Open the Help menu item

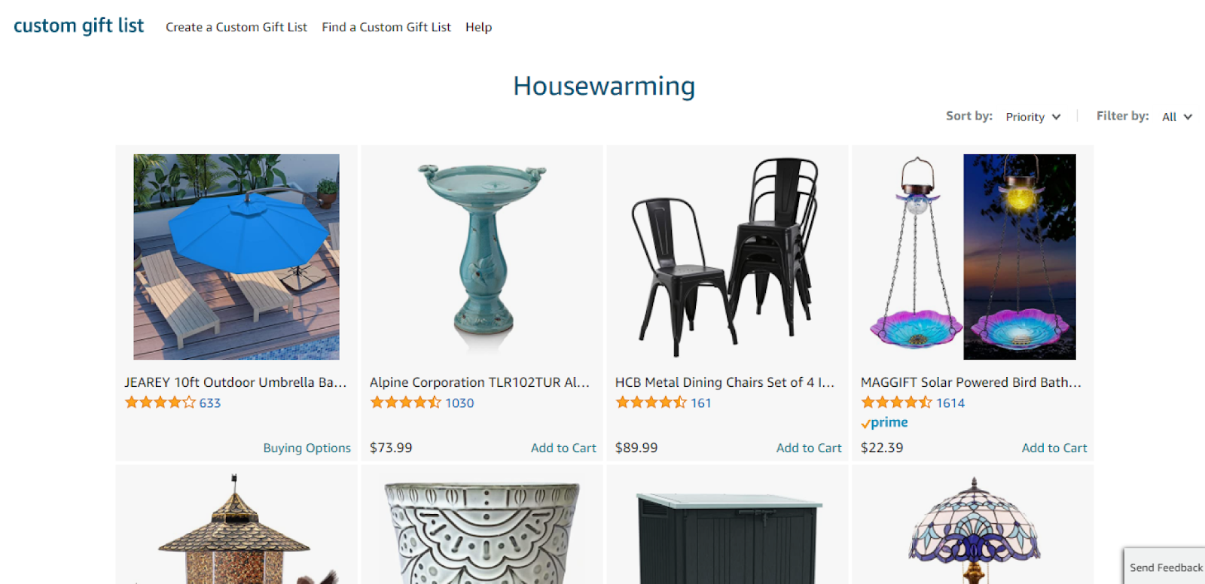tap(478, 27)
